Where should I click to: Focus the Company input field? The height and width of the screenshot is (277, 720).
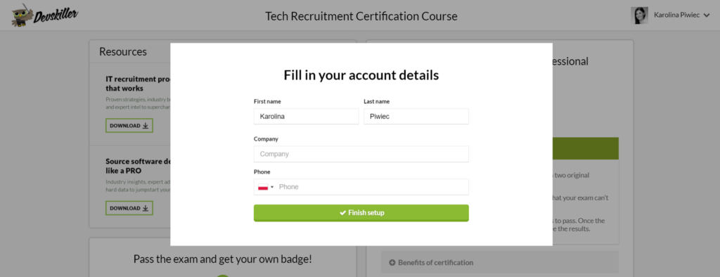(361, 154)
